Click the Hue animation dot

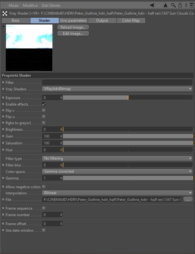point(3,150)
